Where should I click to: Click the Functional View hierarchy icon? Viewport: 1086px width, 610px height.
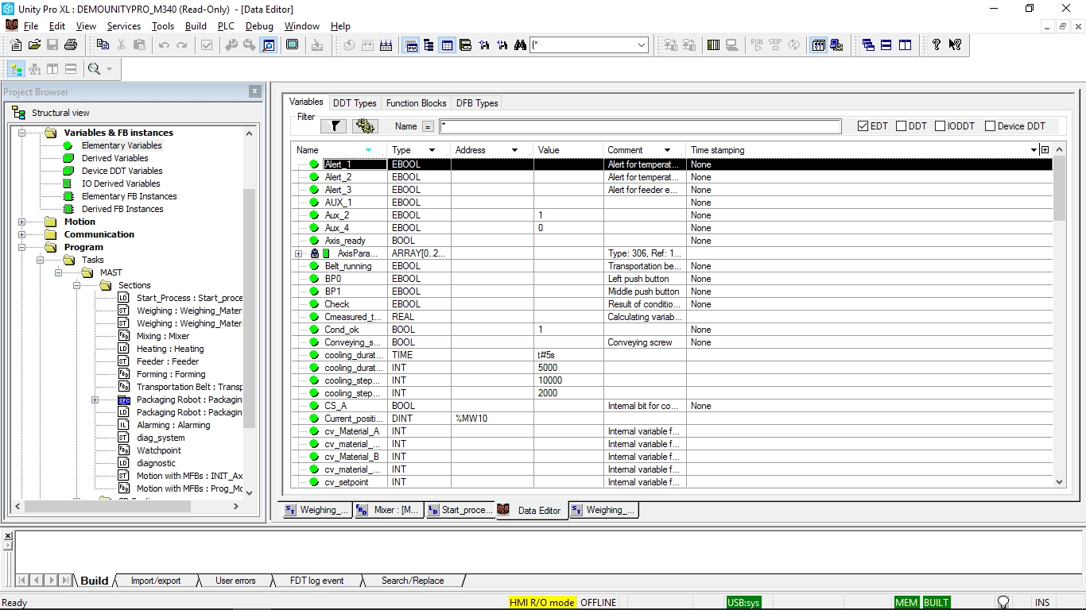point(34,69)
